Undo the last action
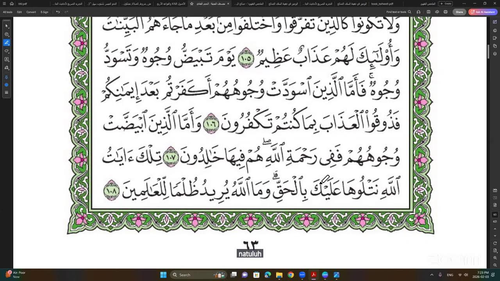The width and height of the screenshot is (500, 281). (58, 12)
